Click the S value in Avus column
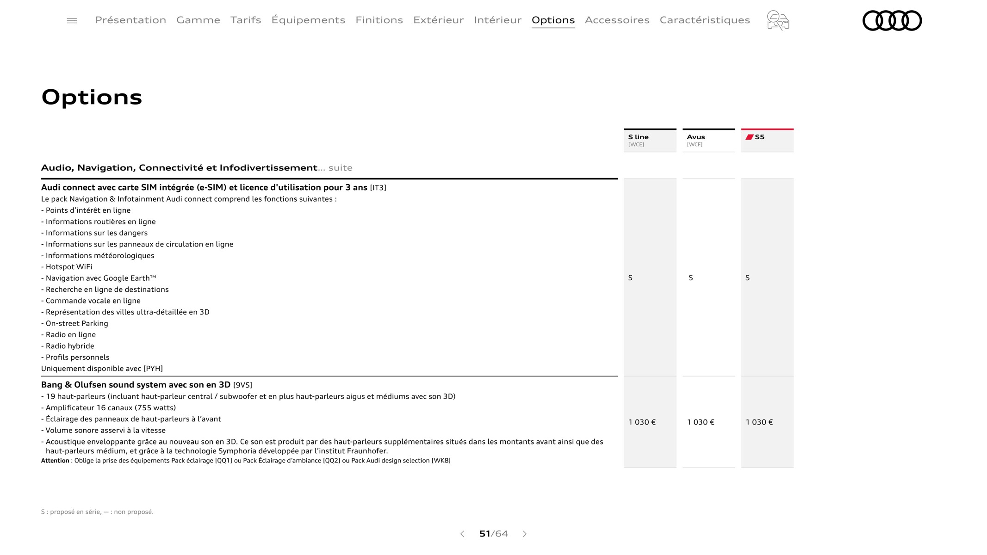The height and width of the screenshot is (555, 987). [x=690, y=277]
